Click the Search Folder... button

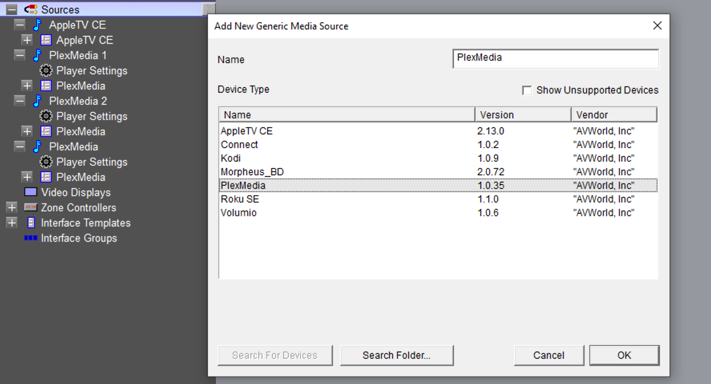(397, 355)
